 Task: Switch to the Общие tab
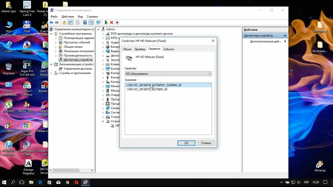pyautogui.click(x=127, y=49)
